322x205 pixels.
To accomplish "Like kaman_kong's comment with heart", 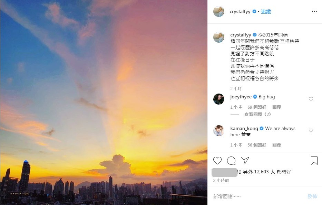I will [311, 130].
